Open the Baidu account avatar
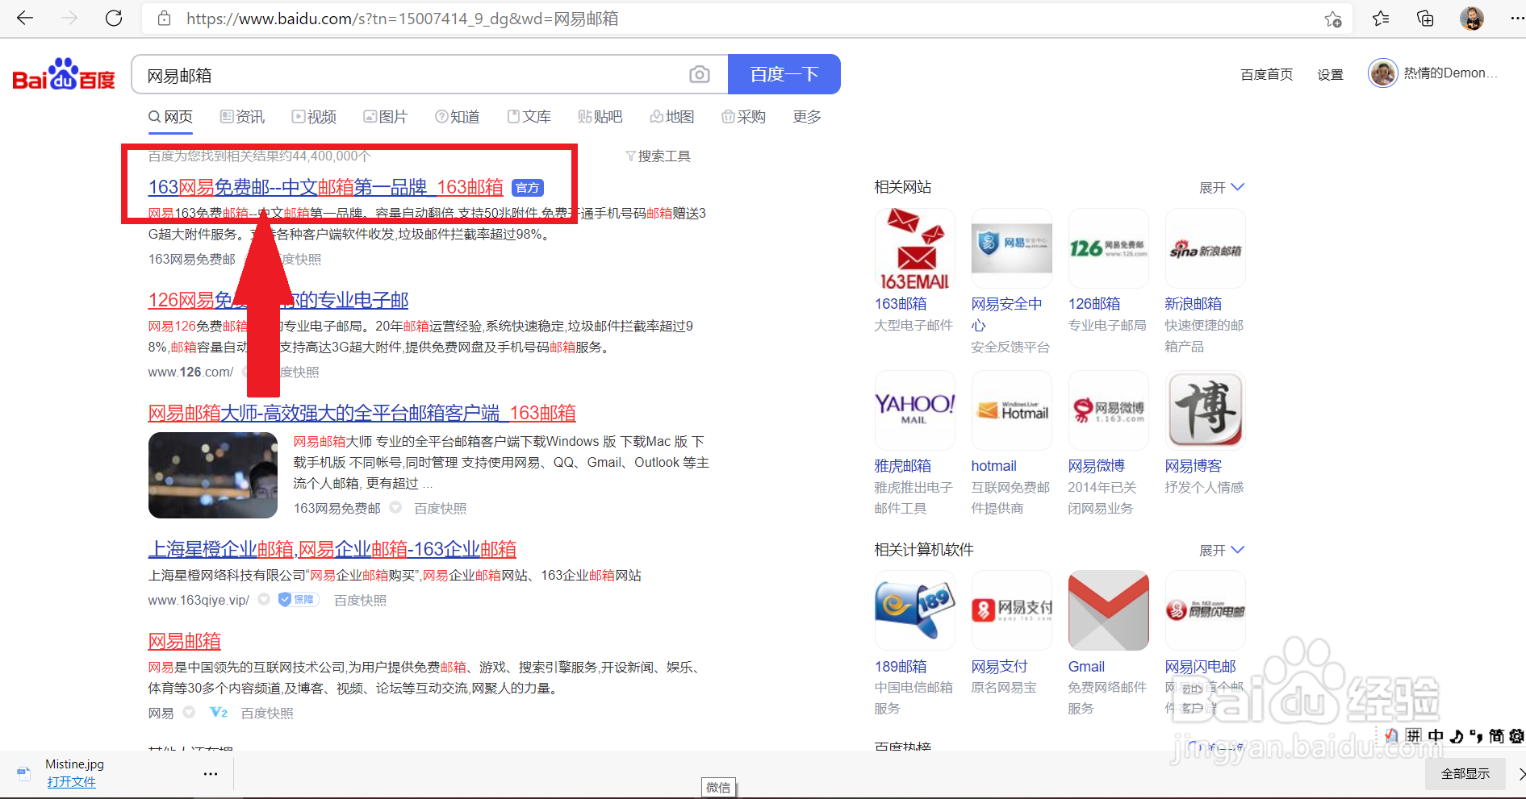 tap(1383, 73)
